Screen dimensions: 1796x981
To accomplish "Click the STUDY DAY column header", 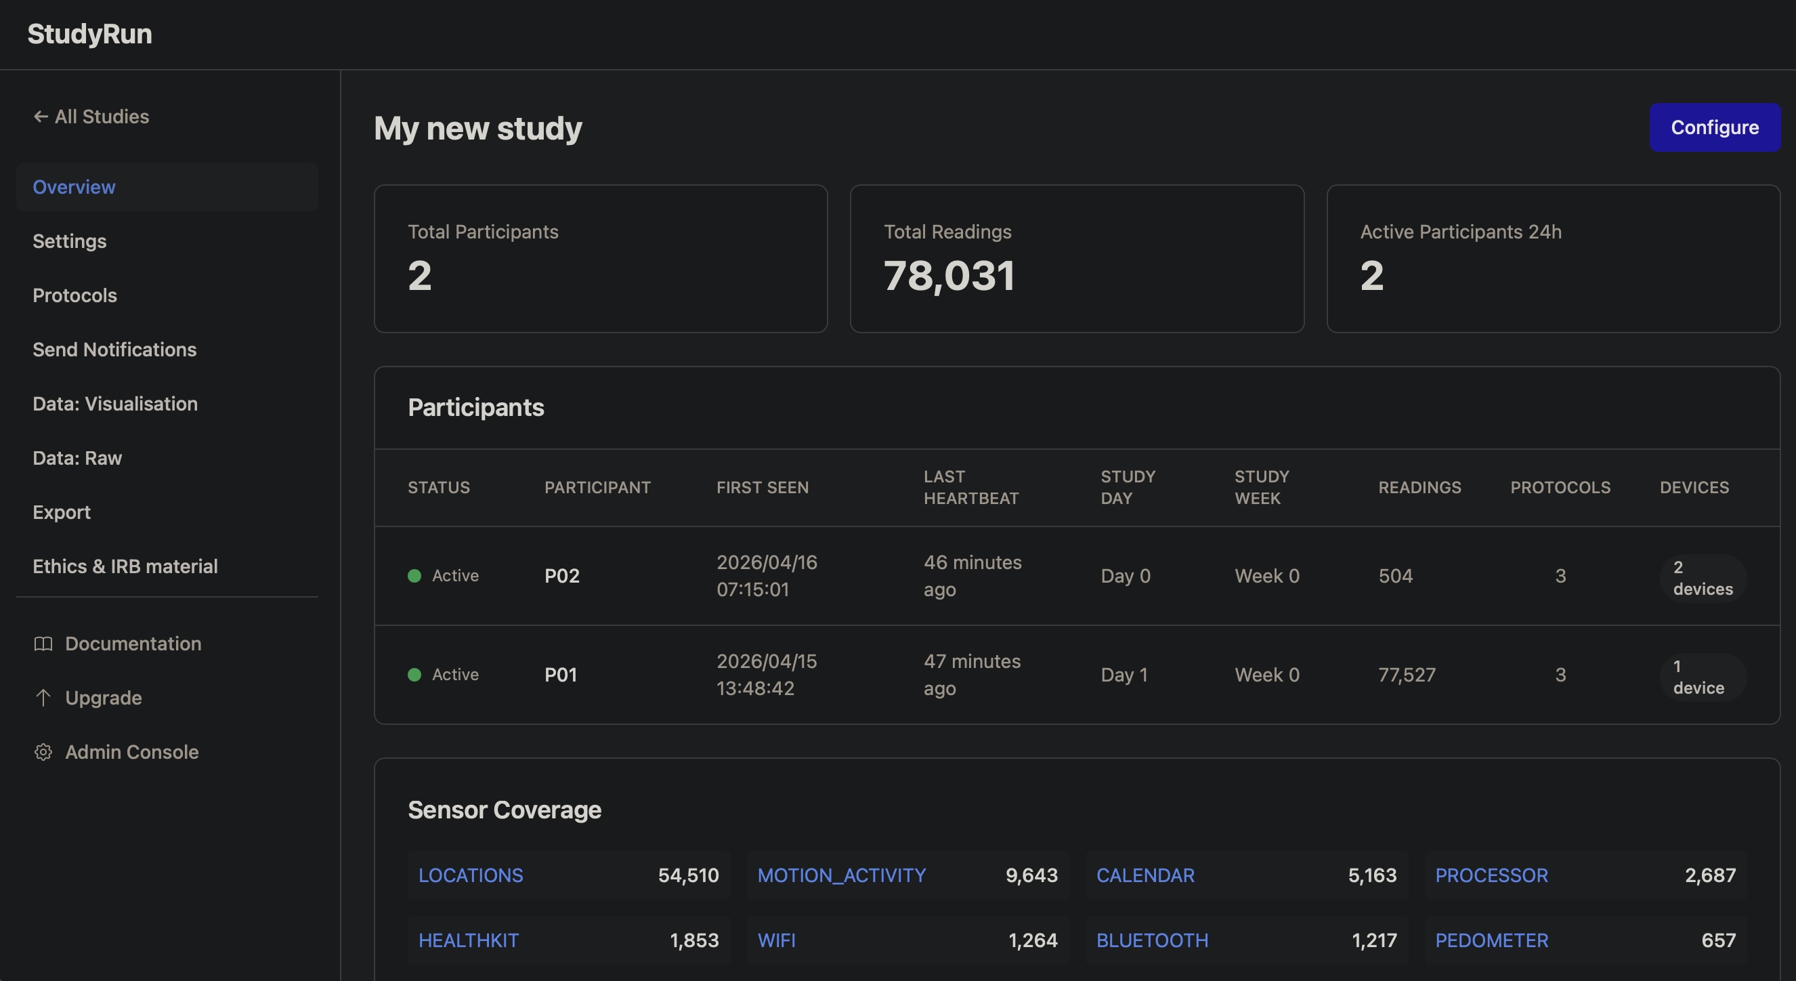I will point(1128,487).
